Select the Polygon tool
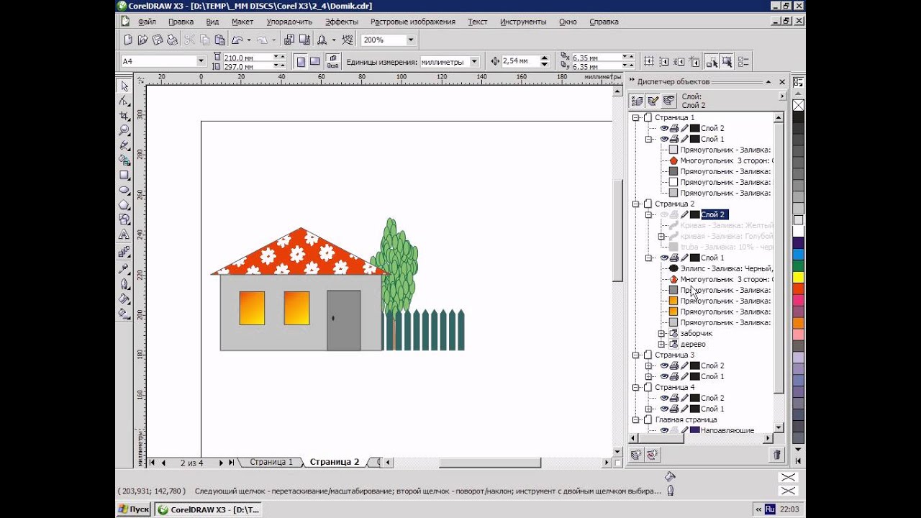This screenshot has width=921, height=518. [x=124, y=205]
